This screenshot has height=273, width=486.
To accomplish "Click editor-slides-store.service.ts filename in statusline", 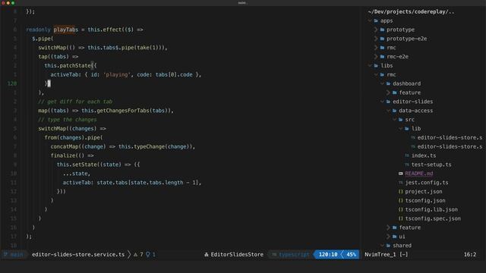I will click(78, 255).
